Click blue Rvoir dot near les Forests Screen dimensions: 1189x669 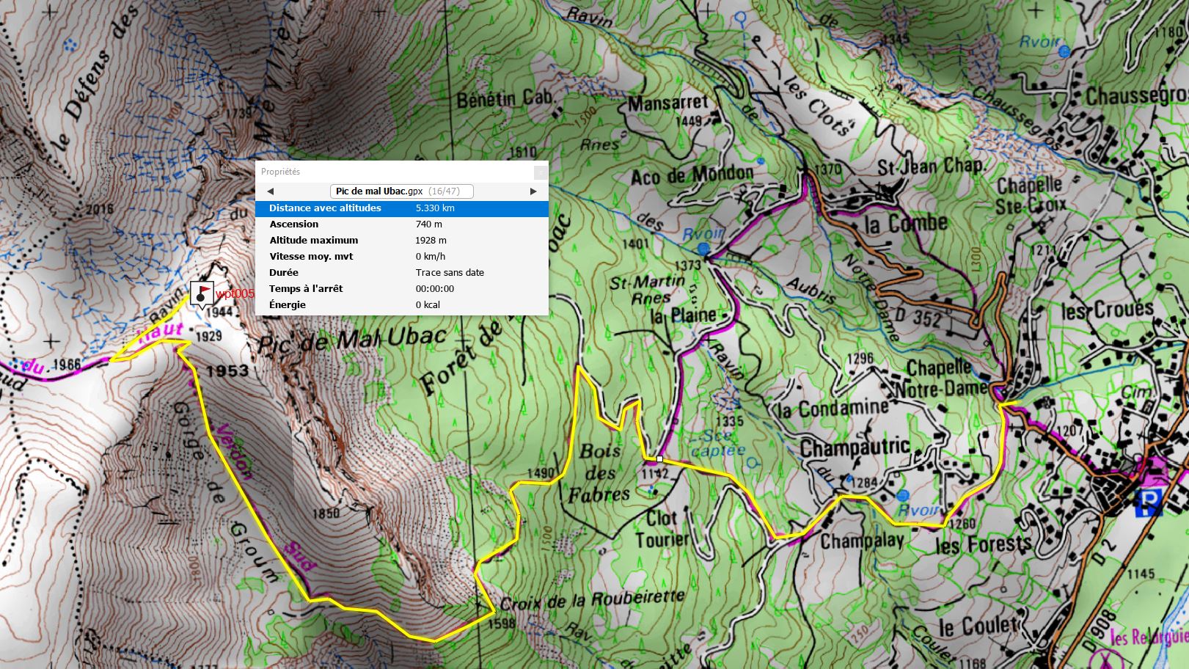click(903, 496)
